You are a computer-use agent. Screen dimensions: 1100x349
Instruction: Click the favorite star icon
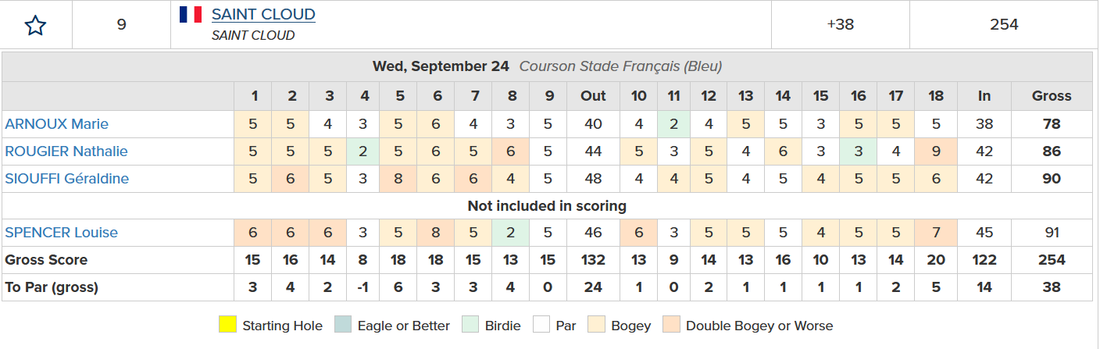coord(35,25)
